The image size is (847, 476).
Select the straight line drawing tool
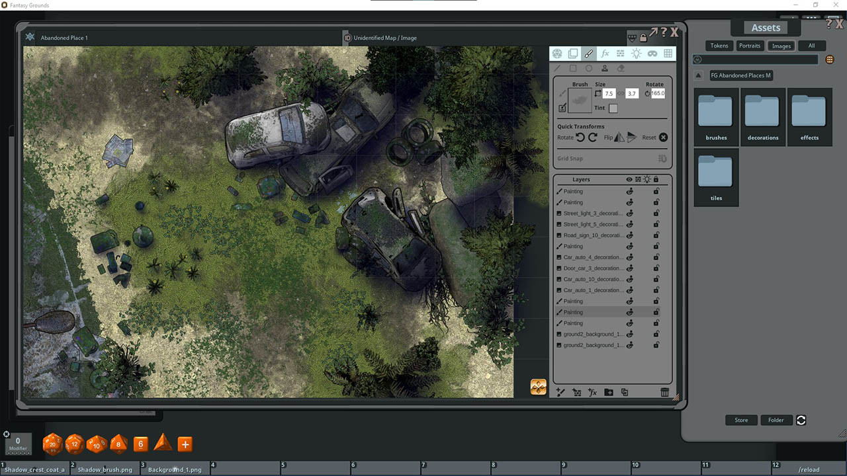pyautogui.click(x=558, y=68)
